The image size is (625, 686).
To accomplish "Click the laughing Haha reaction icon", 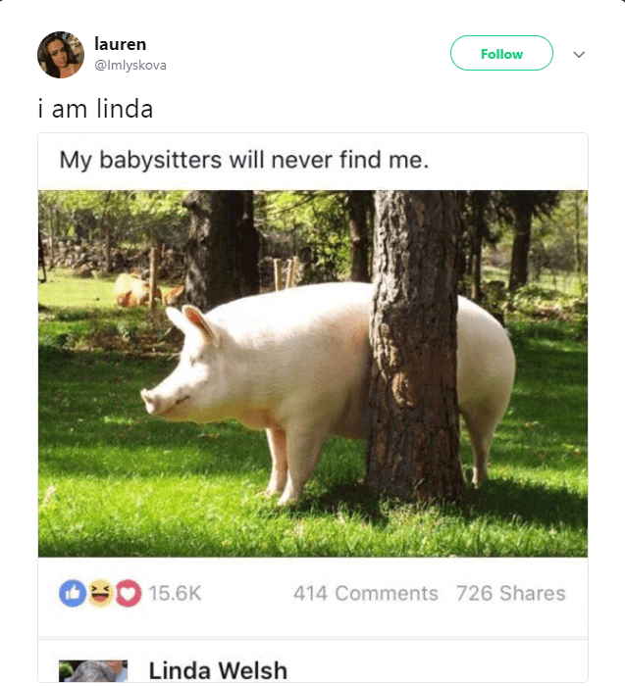I will click(x=100, y=593).
